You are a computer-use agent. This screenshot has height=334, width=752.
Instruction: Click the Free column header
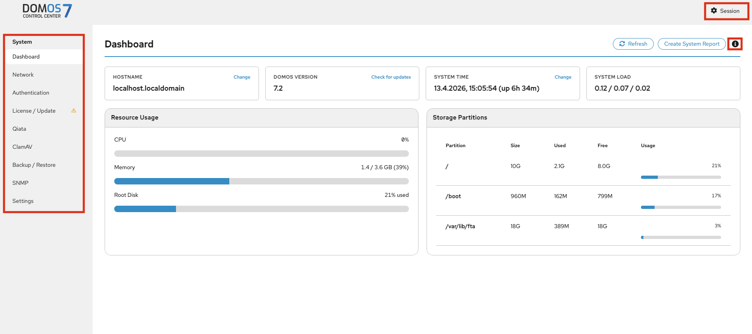point(602,146)
